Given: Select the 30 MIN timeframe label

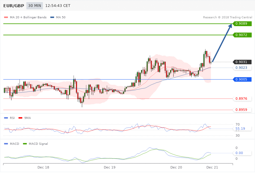Looking at the screenshot, I should coord(34,6).
